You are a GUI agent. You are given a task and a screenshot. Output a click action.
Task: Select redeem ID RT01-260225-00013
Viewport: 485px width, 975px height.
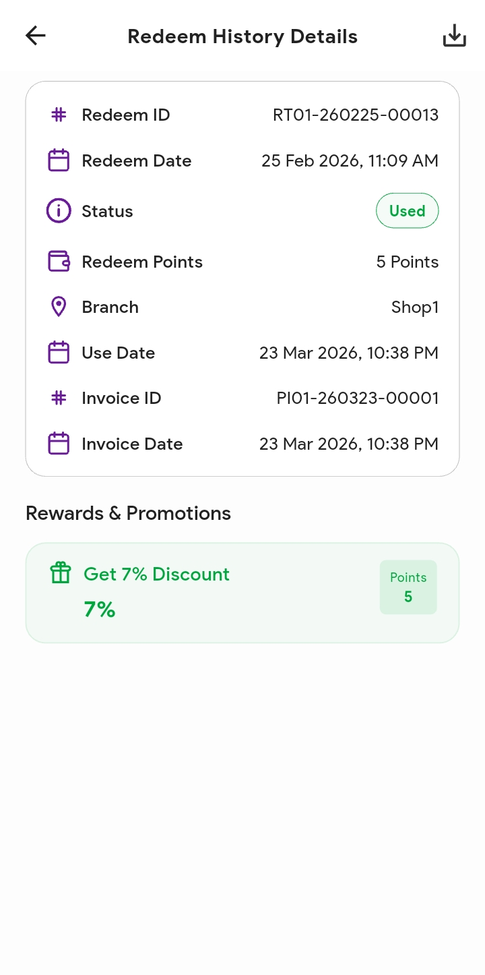coord(356,115)
